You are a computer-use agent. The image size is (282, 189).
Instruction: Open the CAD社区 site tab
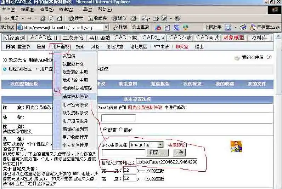(154, 38)
